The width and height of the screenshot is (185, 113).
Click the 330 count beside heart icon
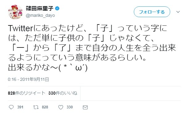(70, 107)
